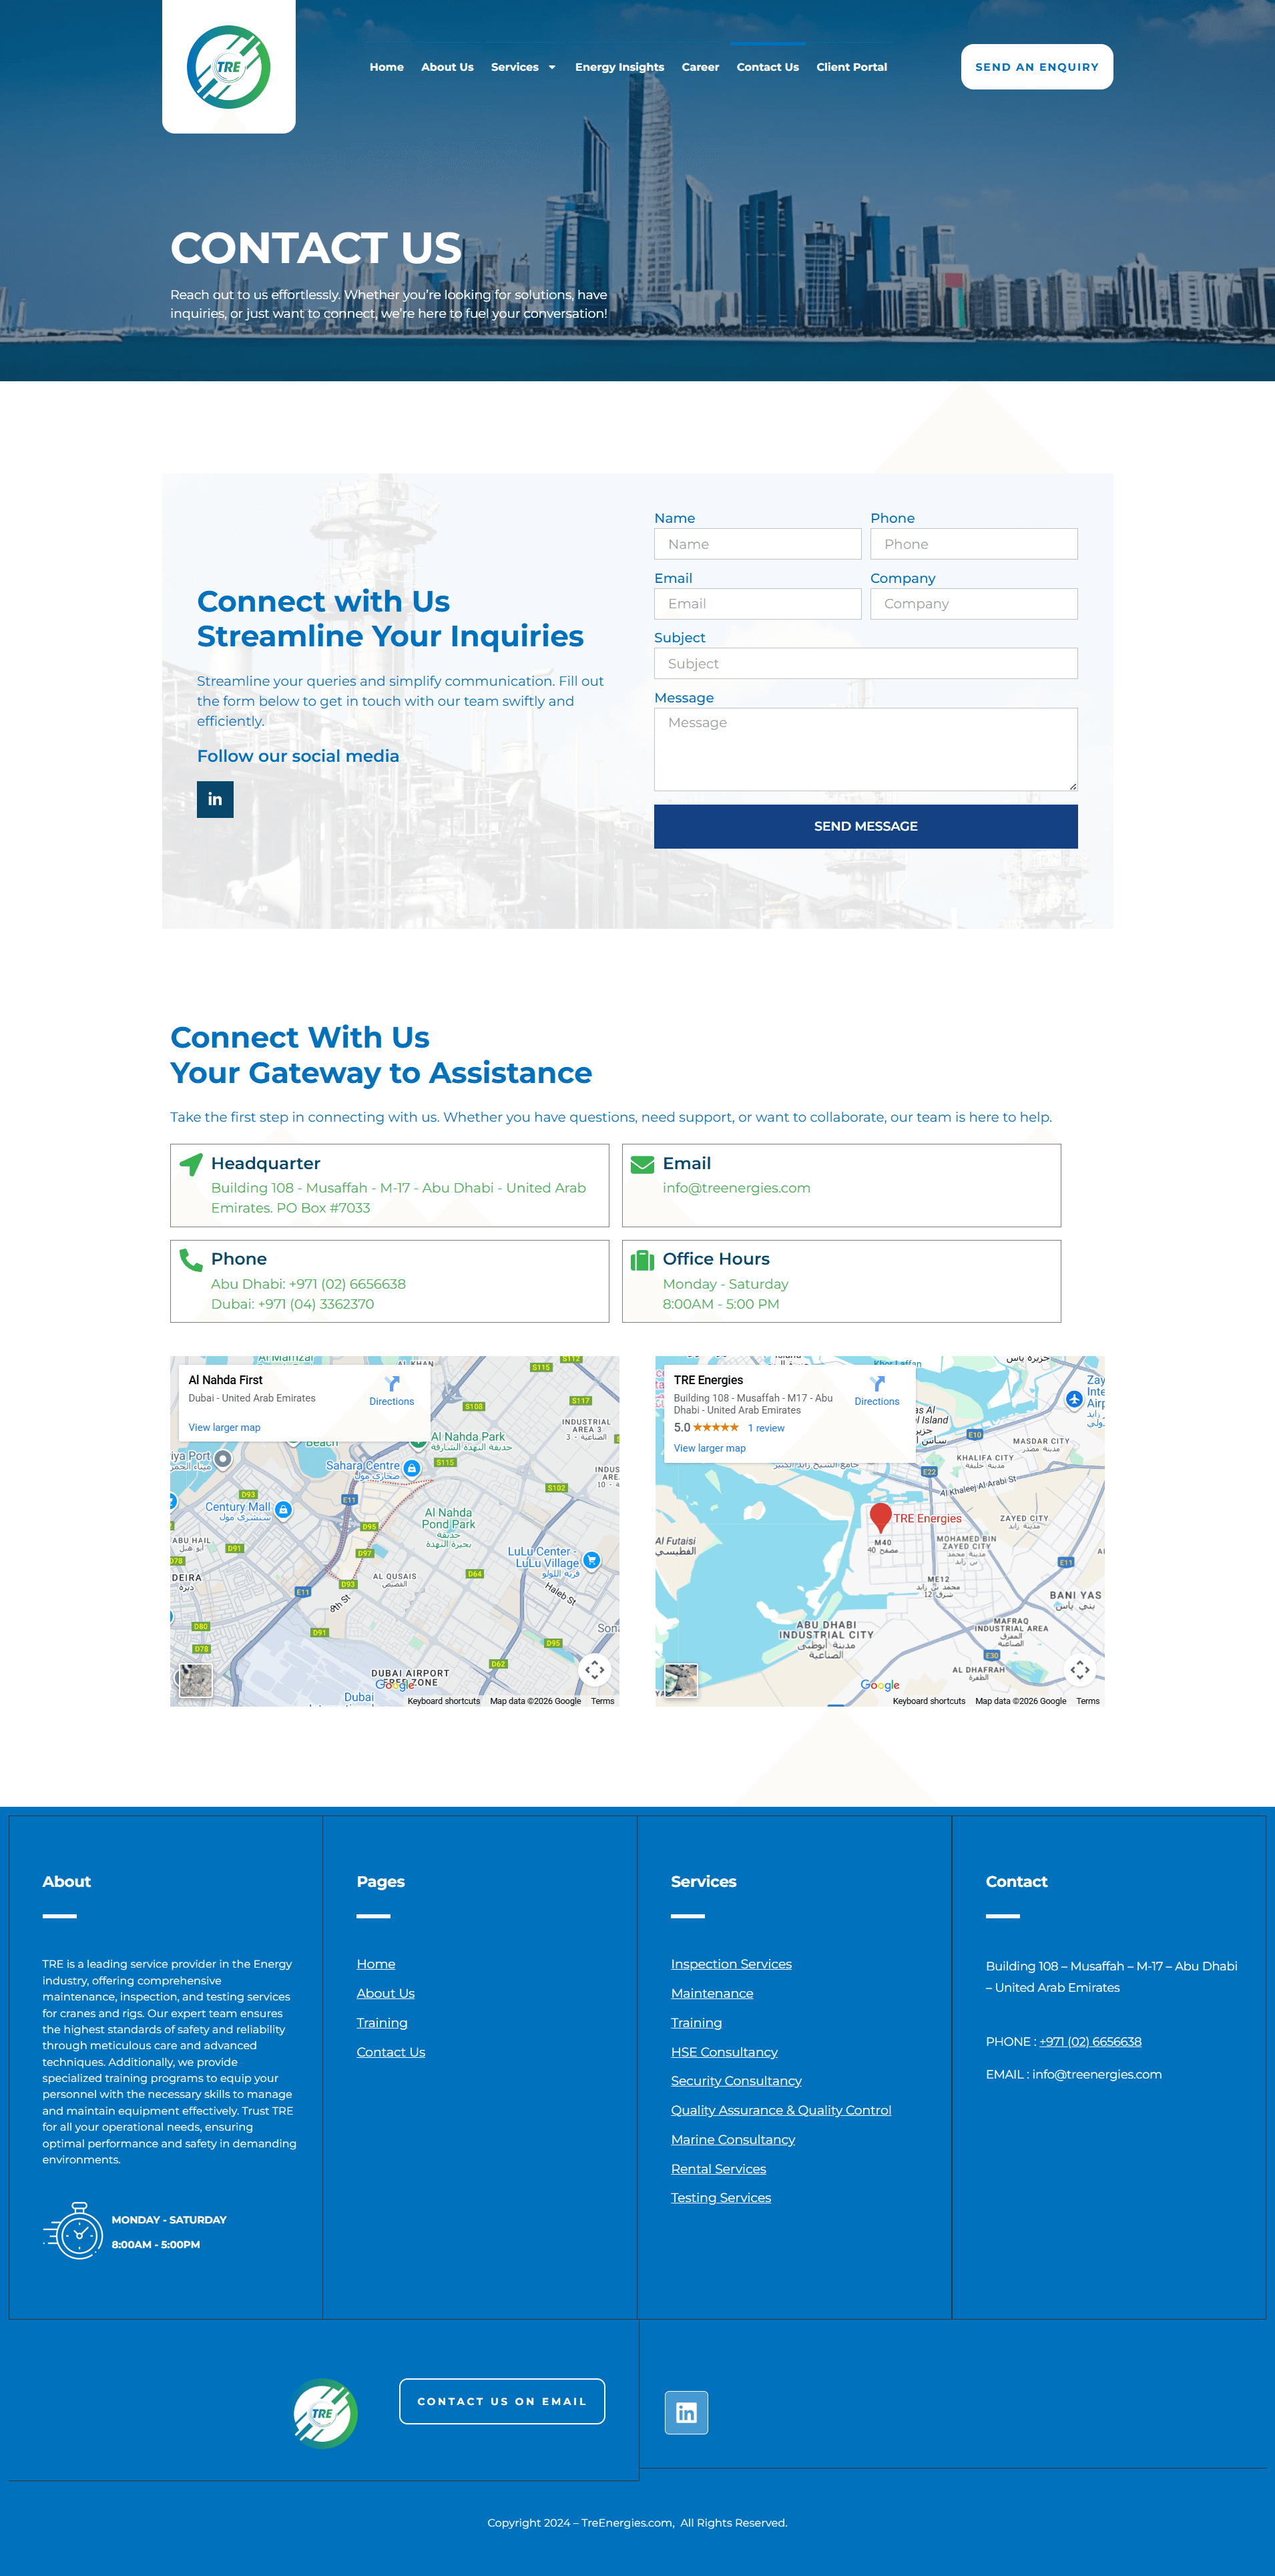The height and width of the screenshot is (2576, 1275).
Task: Click the Headquarter address text
Action: (x=398, y=1198)
